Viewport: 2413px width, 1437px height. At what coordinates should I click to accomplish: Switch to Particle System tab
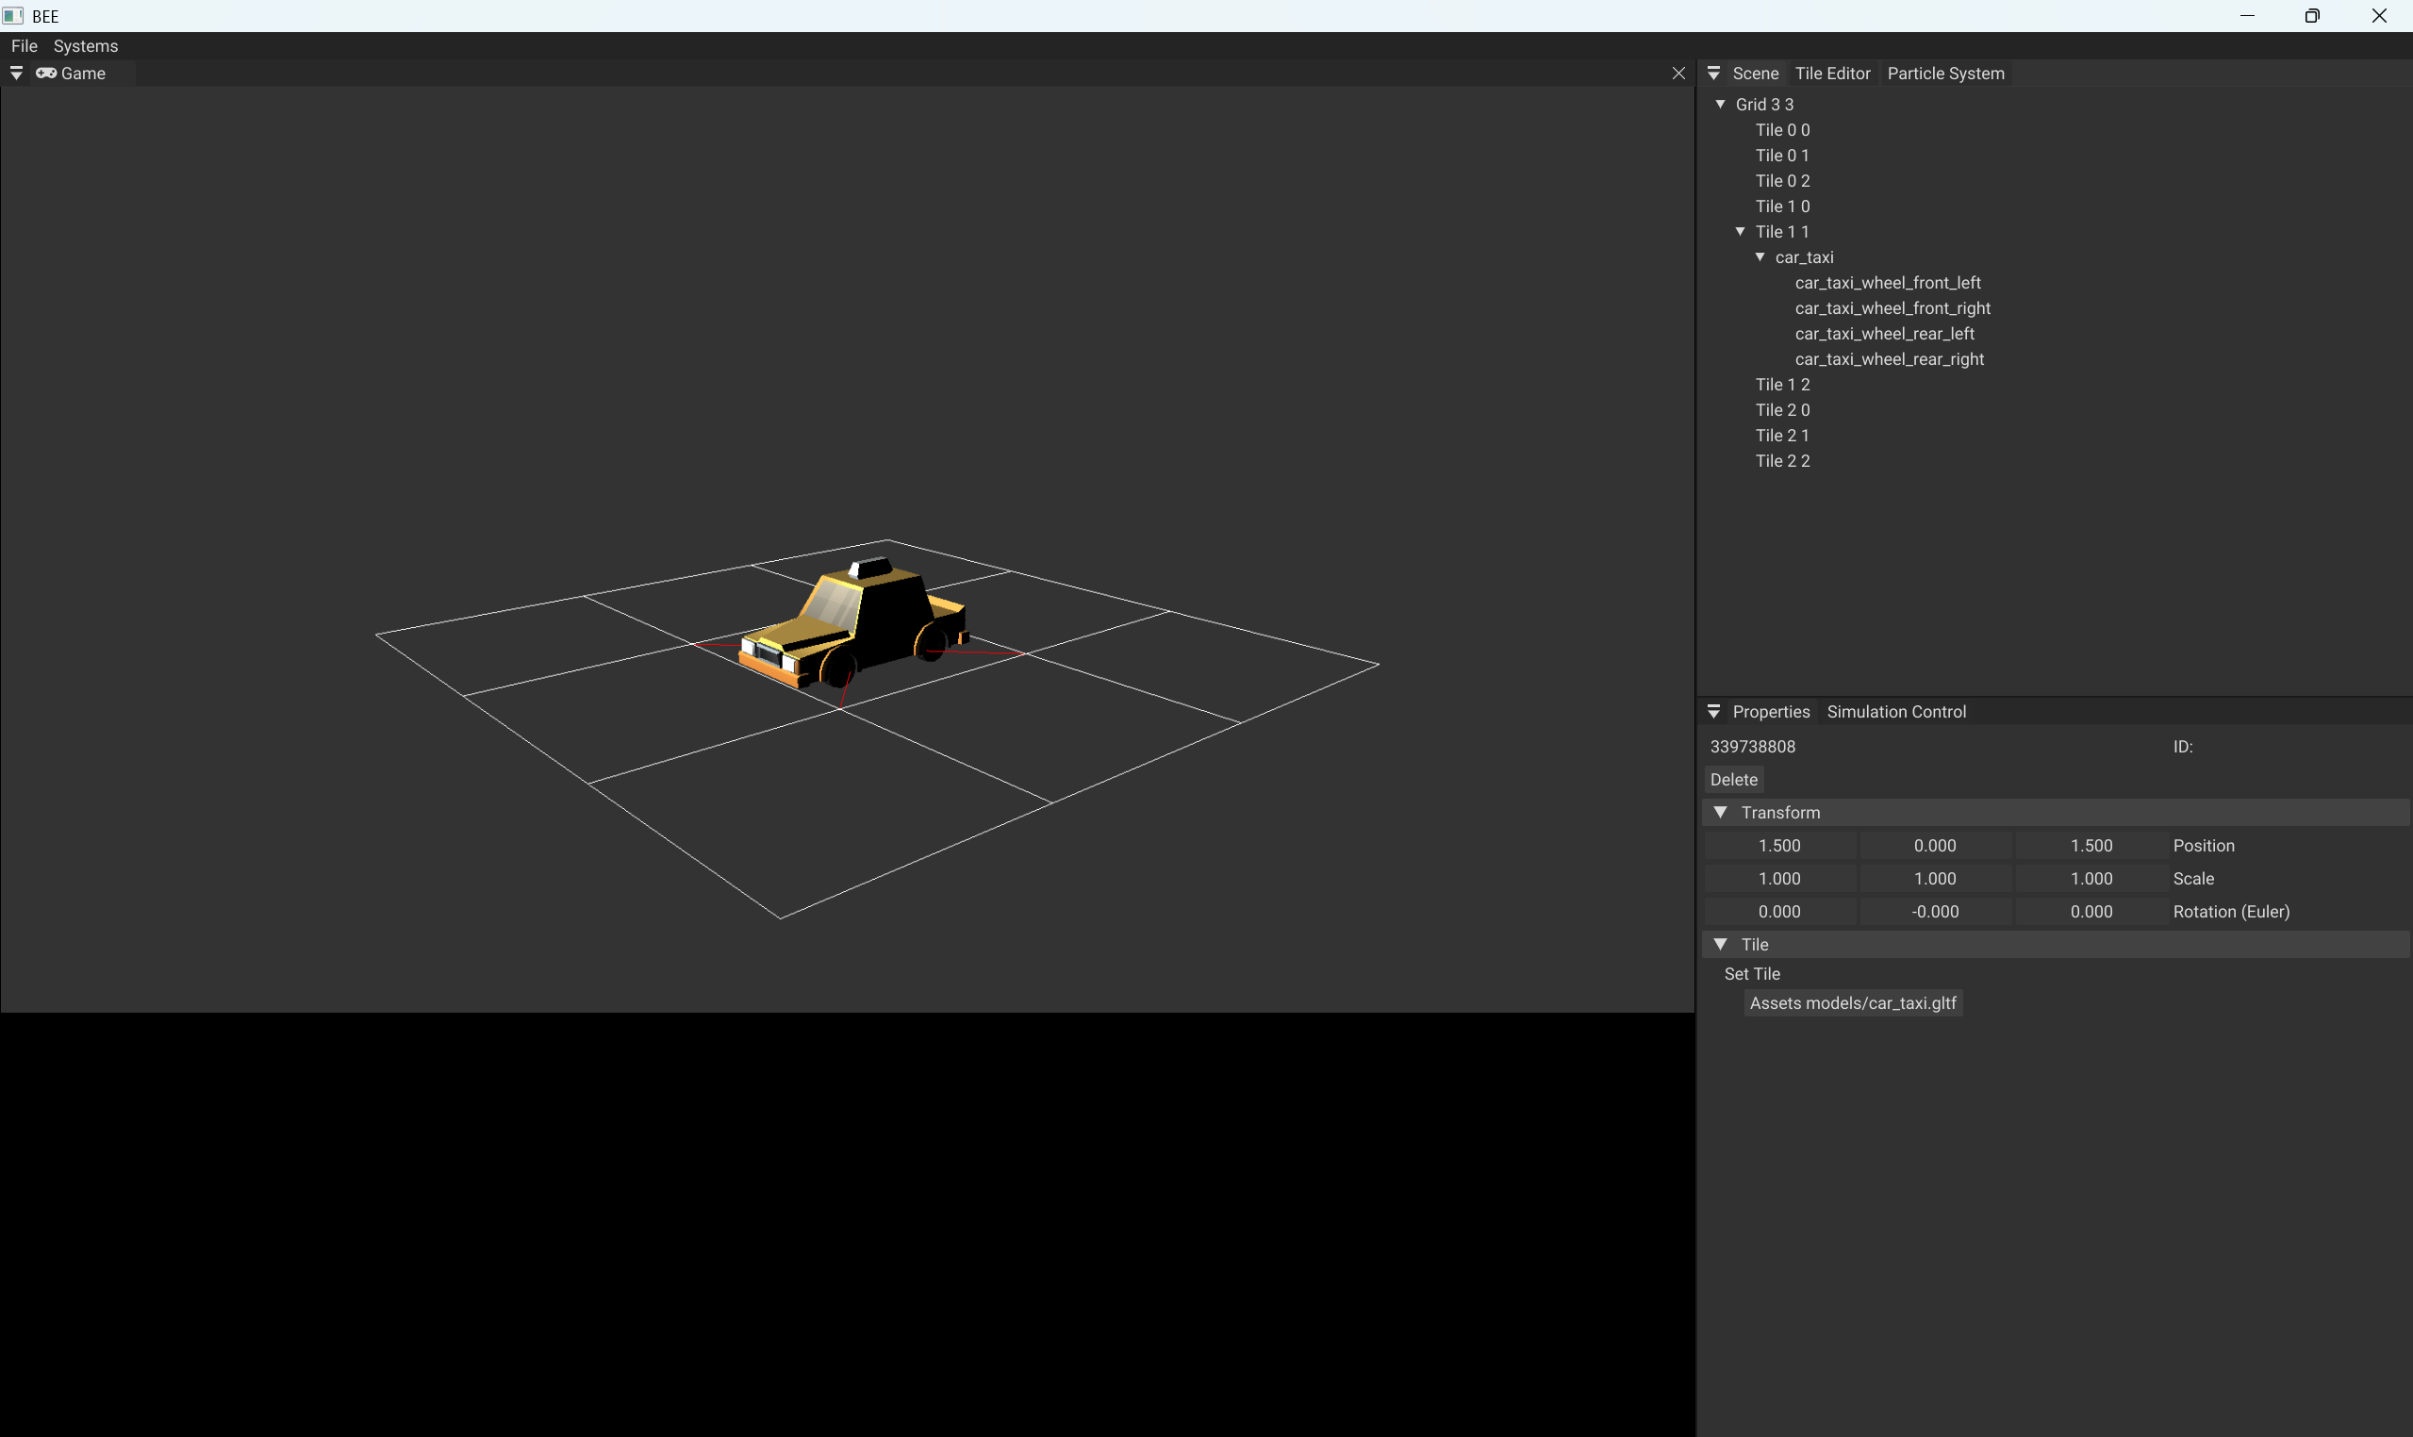click(x=1944, y=74)
